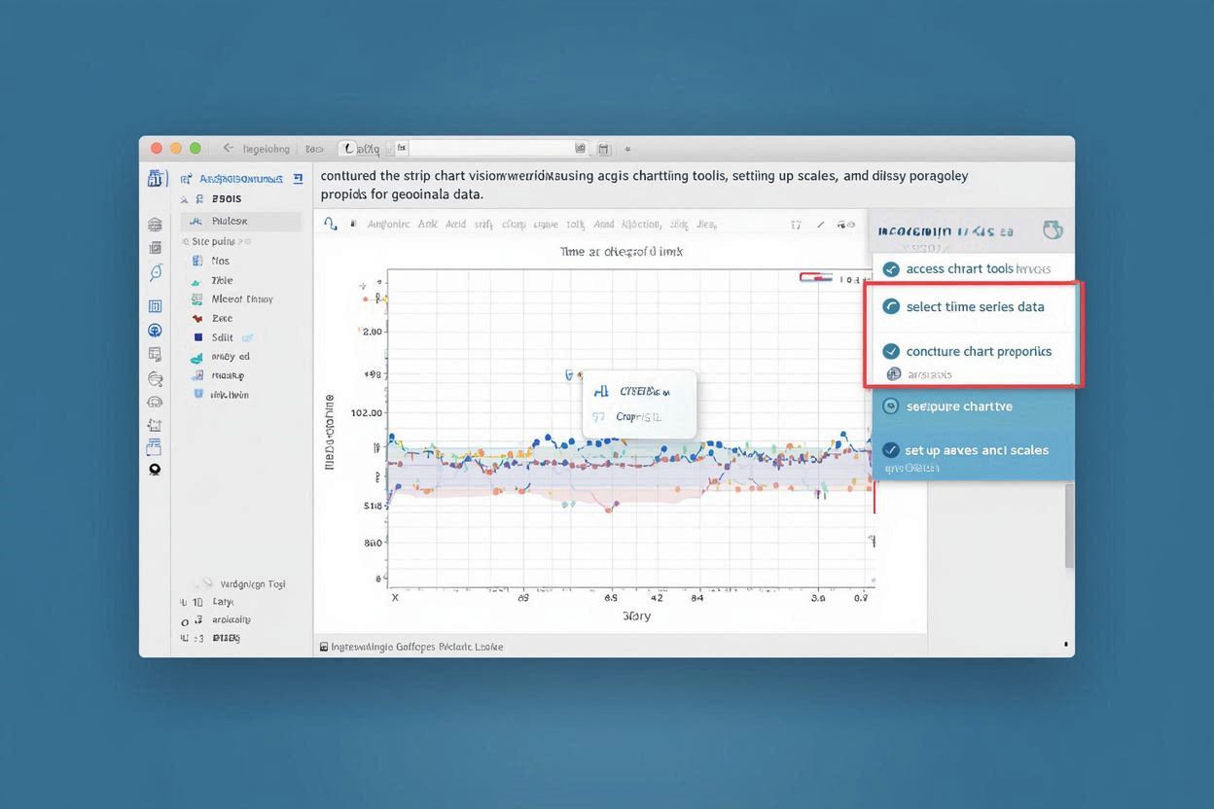1214x809 pixels.
Task: Click the seepure chartve step
Action: click(958, 405)
